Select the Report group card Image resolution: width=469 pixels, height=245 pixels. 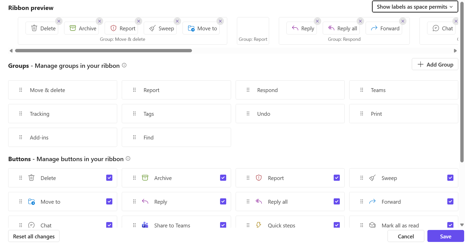coord(176,90)
